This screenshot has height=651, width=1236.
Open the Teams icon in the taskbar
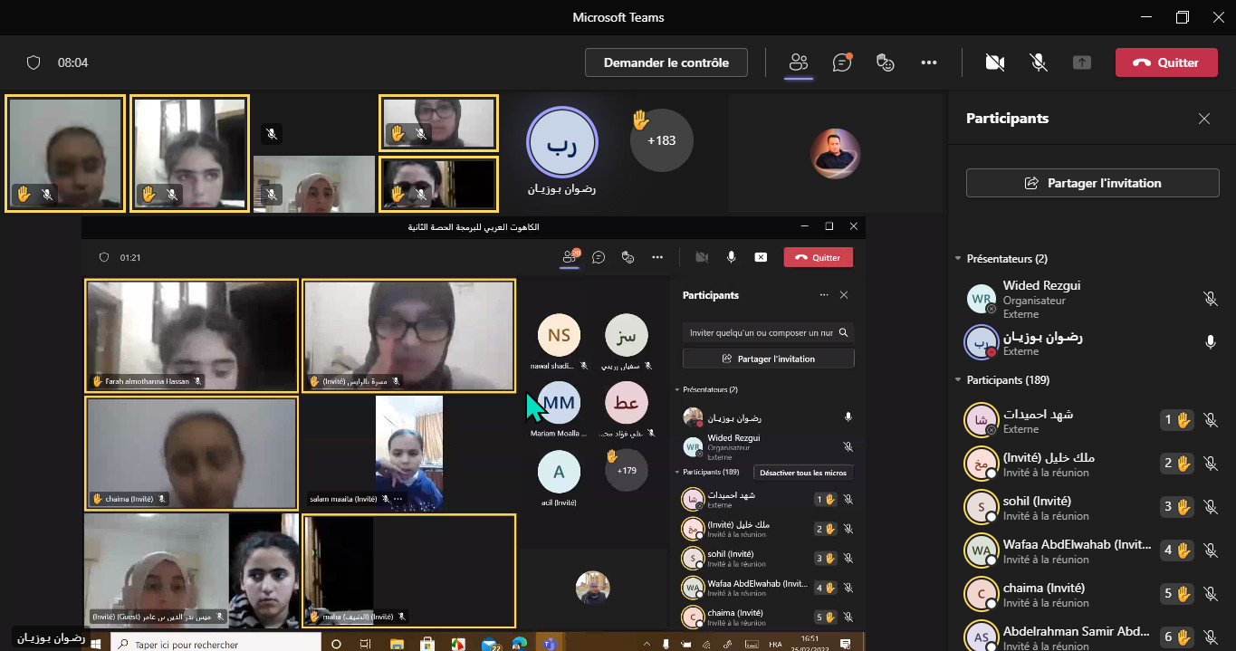[x=549, y=644]
